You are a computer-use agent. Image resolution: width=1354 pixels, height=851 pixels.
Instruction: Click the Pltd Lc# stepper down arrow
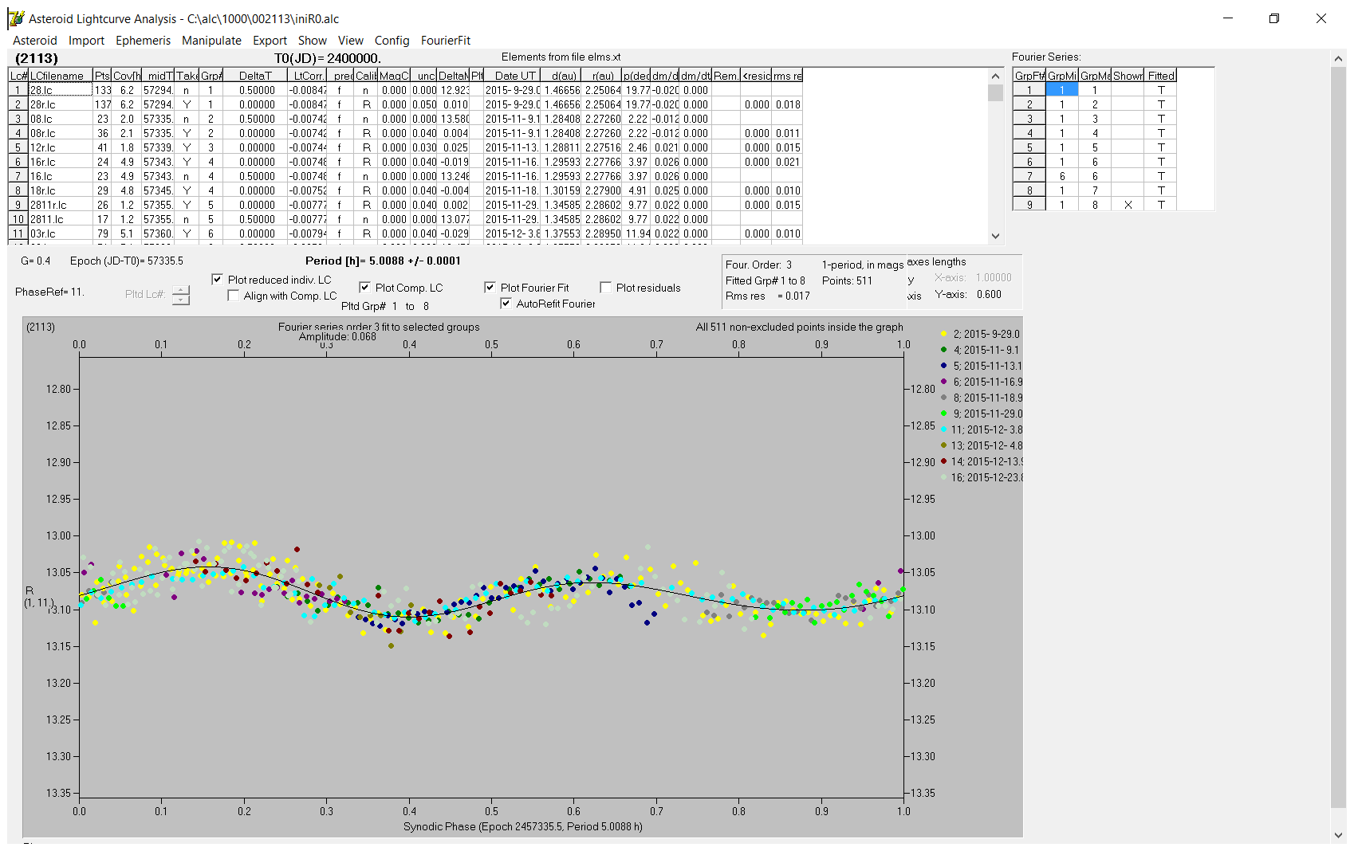tap(181, 300)
